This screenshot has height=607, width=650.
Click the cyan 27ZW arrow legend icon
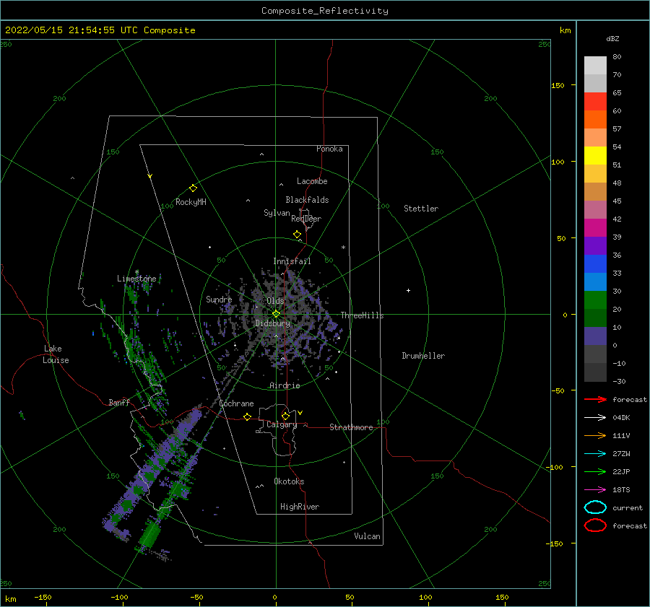595,454
